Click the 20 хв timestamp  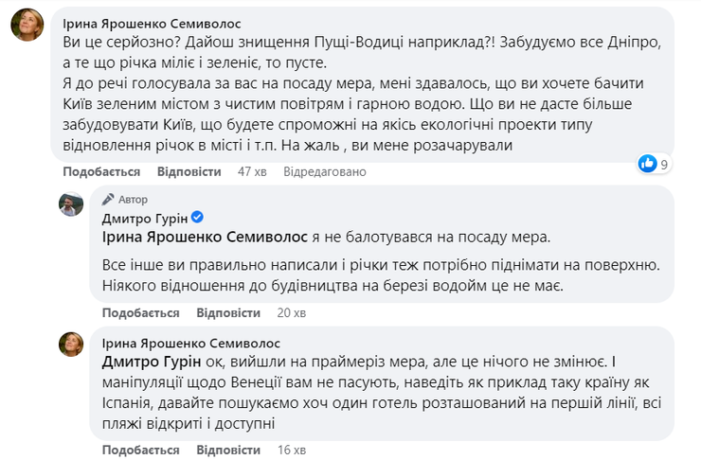tap(292, 312)
